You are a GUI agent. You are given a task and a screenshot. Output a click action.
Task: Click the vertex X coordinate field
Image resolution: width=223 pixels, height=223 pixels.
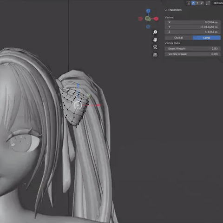pyautogui.click(x=193, y=22)
